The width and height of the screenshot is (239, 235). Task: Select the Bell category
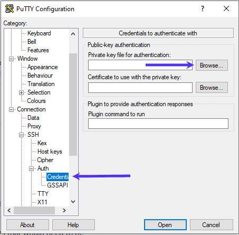pos(32,42)
